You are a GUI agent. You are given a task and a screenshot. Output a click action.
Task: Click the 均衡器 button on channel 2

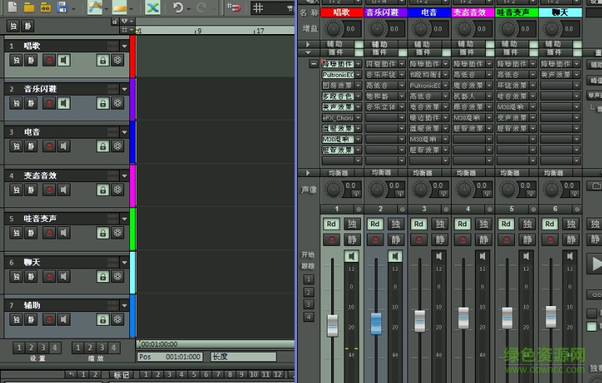click(x=381, y=173)
